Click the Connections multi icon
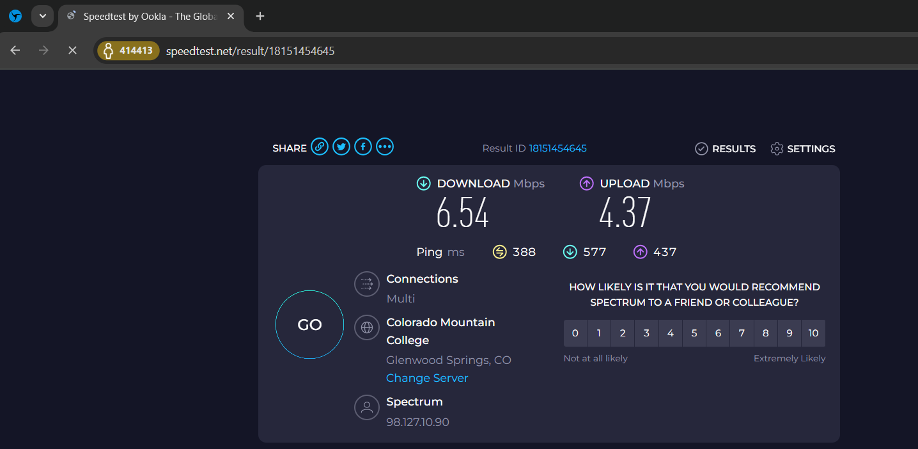The image size is (918, 449). (x=367, y=284)
